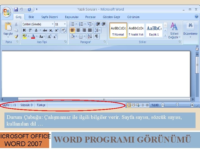Justify the paragraph text
Viewport: 200px width, 150px height.
(90, 30)
